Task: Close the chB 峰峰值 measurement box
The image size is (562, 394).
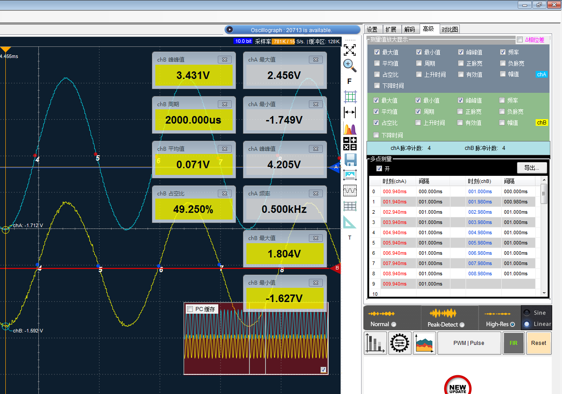Action: click(x=225, y=59)
